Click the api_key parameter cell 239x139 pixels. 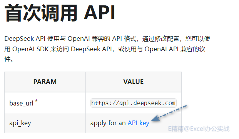(x=45, y=123)
